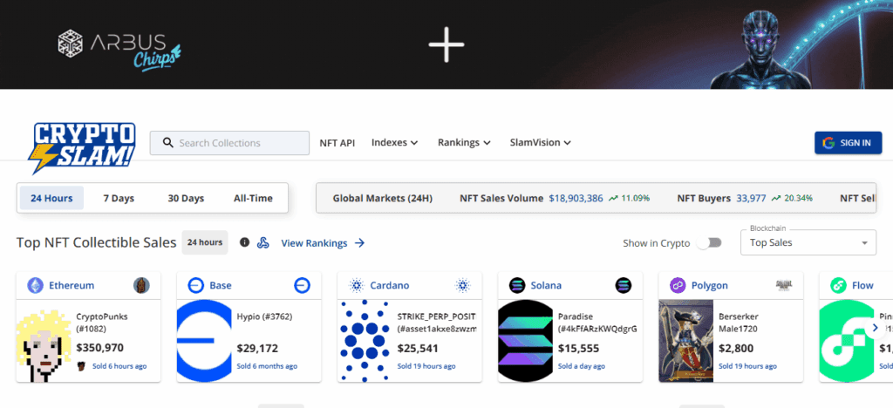Click the info icon beside 24 hours badge

[x=244, y=242]
